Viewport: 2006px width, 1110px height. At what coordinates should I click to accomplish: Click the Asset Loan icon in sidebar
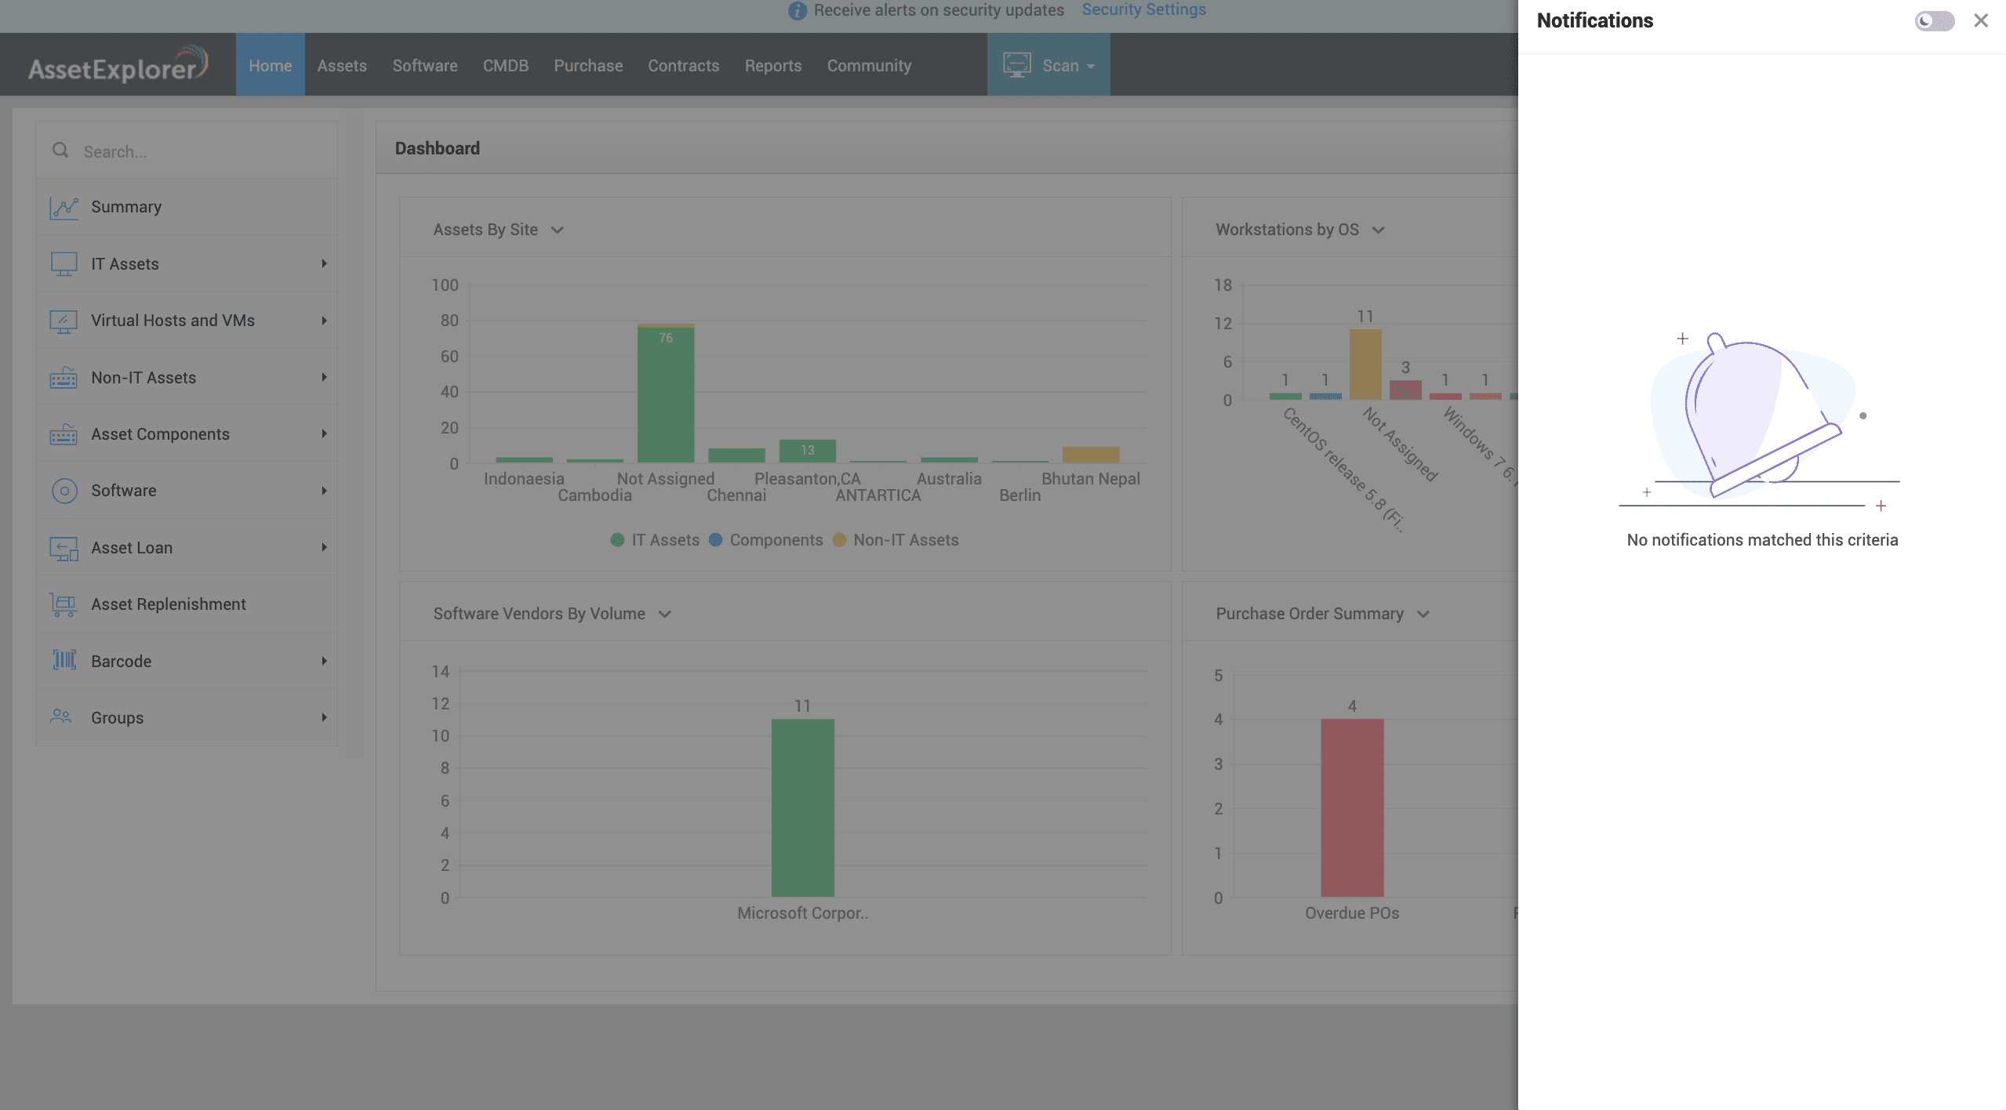coord(64,548)
